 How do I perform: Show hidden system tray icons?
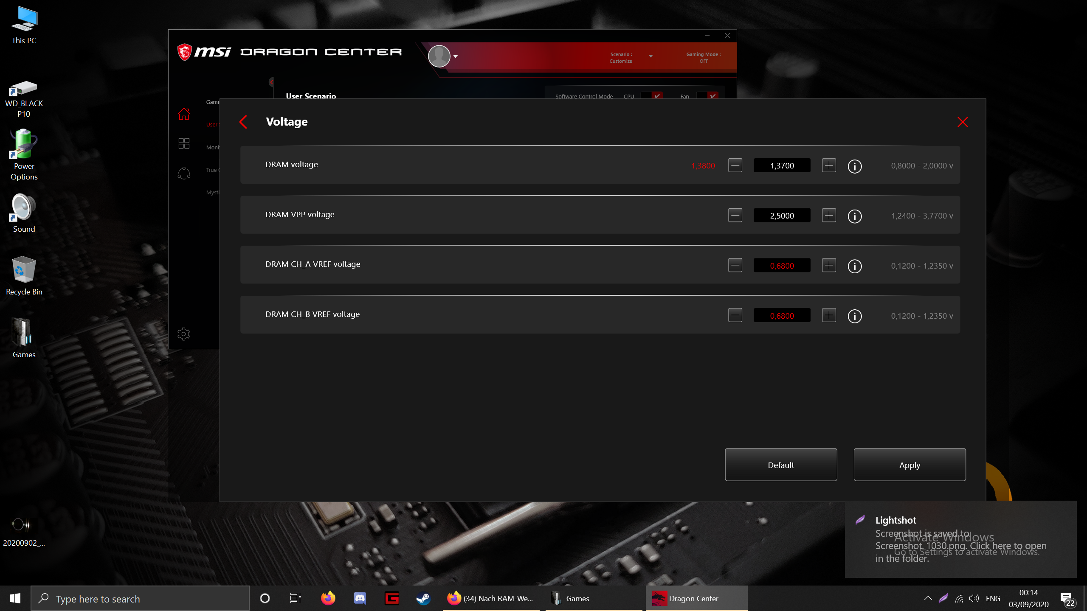point(928,598)
